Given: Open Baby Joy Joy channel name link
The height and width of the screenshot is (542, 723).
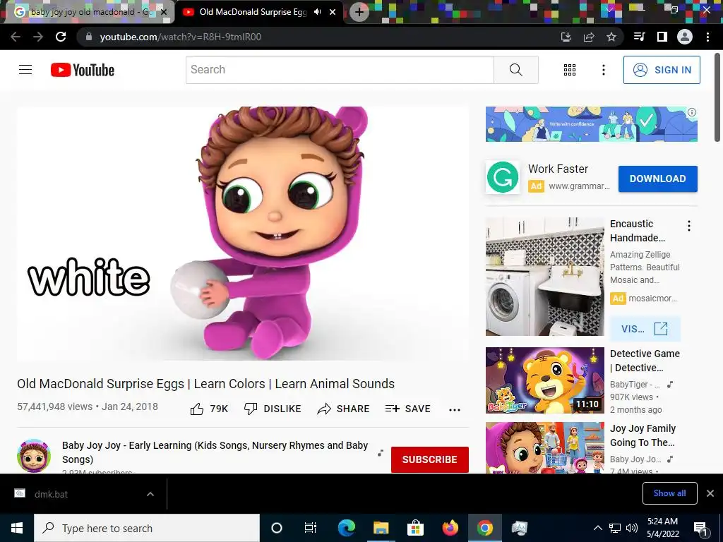Looking at the screenshot, I should point(215,452).
